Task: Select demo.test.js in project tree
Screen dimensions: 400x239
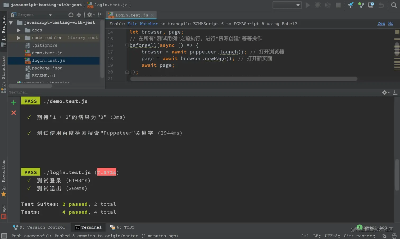Action: pyautogui.click(x=47, y=53)
